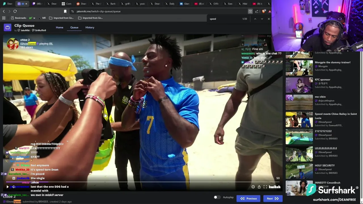363x204 pixels.
Task: Switch to the 'Daily' X tab
Action: (170, 4)
